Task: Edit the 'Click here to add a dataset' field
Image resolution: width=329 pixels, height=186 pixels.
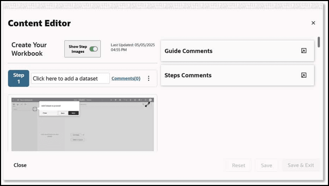Action: [x=70, y=78]
